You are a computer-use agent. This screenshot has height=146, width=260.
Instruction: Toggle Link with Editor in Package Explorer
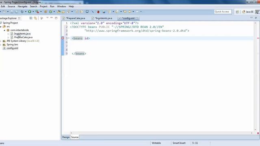coord(35,18)
